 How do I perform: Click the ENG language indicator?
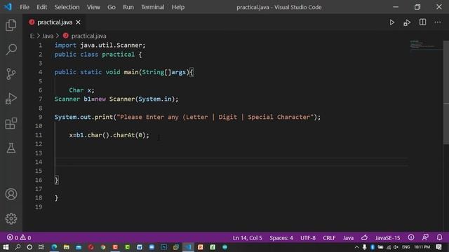[406, 247]
